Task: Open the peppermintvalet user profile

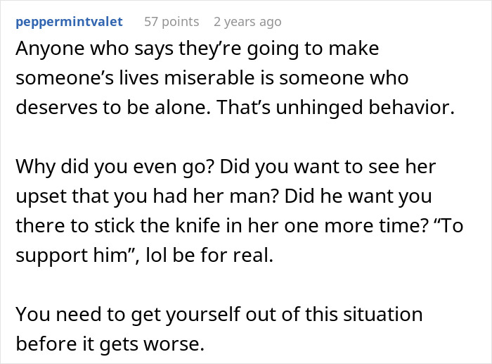Action: click(68, 22)
